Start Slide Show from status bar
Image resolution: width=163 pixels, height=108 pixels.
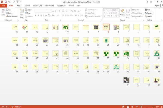(x=137, y=107)
